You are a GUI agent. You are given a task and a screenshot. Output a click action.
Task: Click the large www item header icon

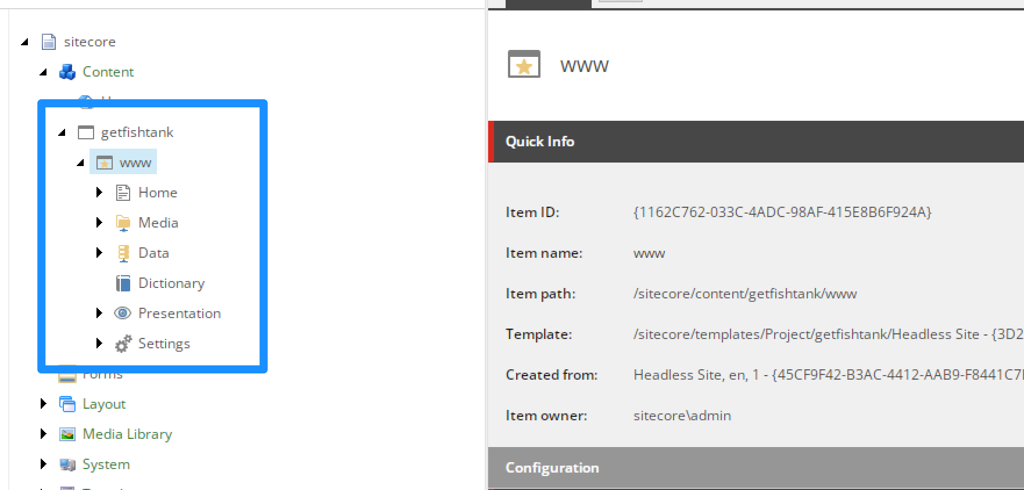(524, 64)
